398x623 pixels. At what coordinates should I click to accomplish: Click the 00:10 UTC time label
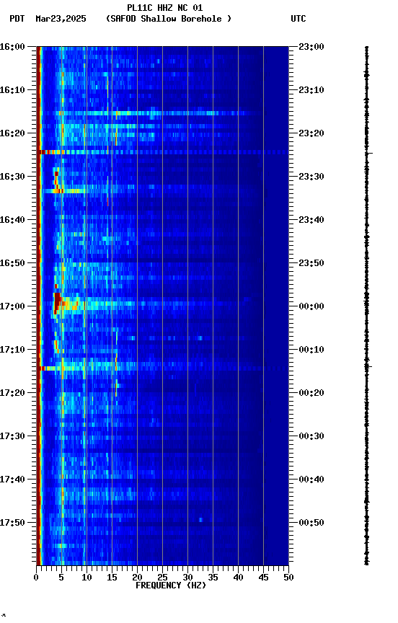click(x=311, y=350)
